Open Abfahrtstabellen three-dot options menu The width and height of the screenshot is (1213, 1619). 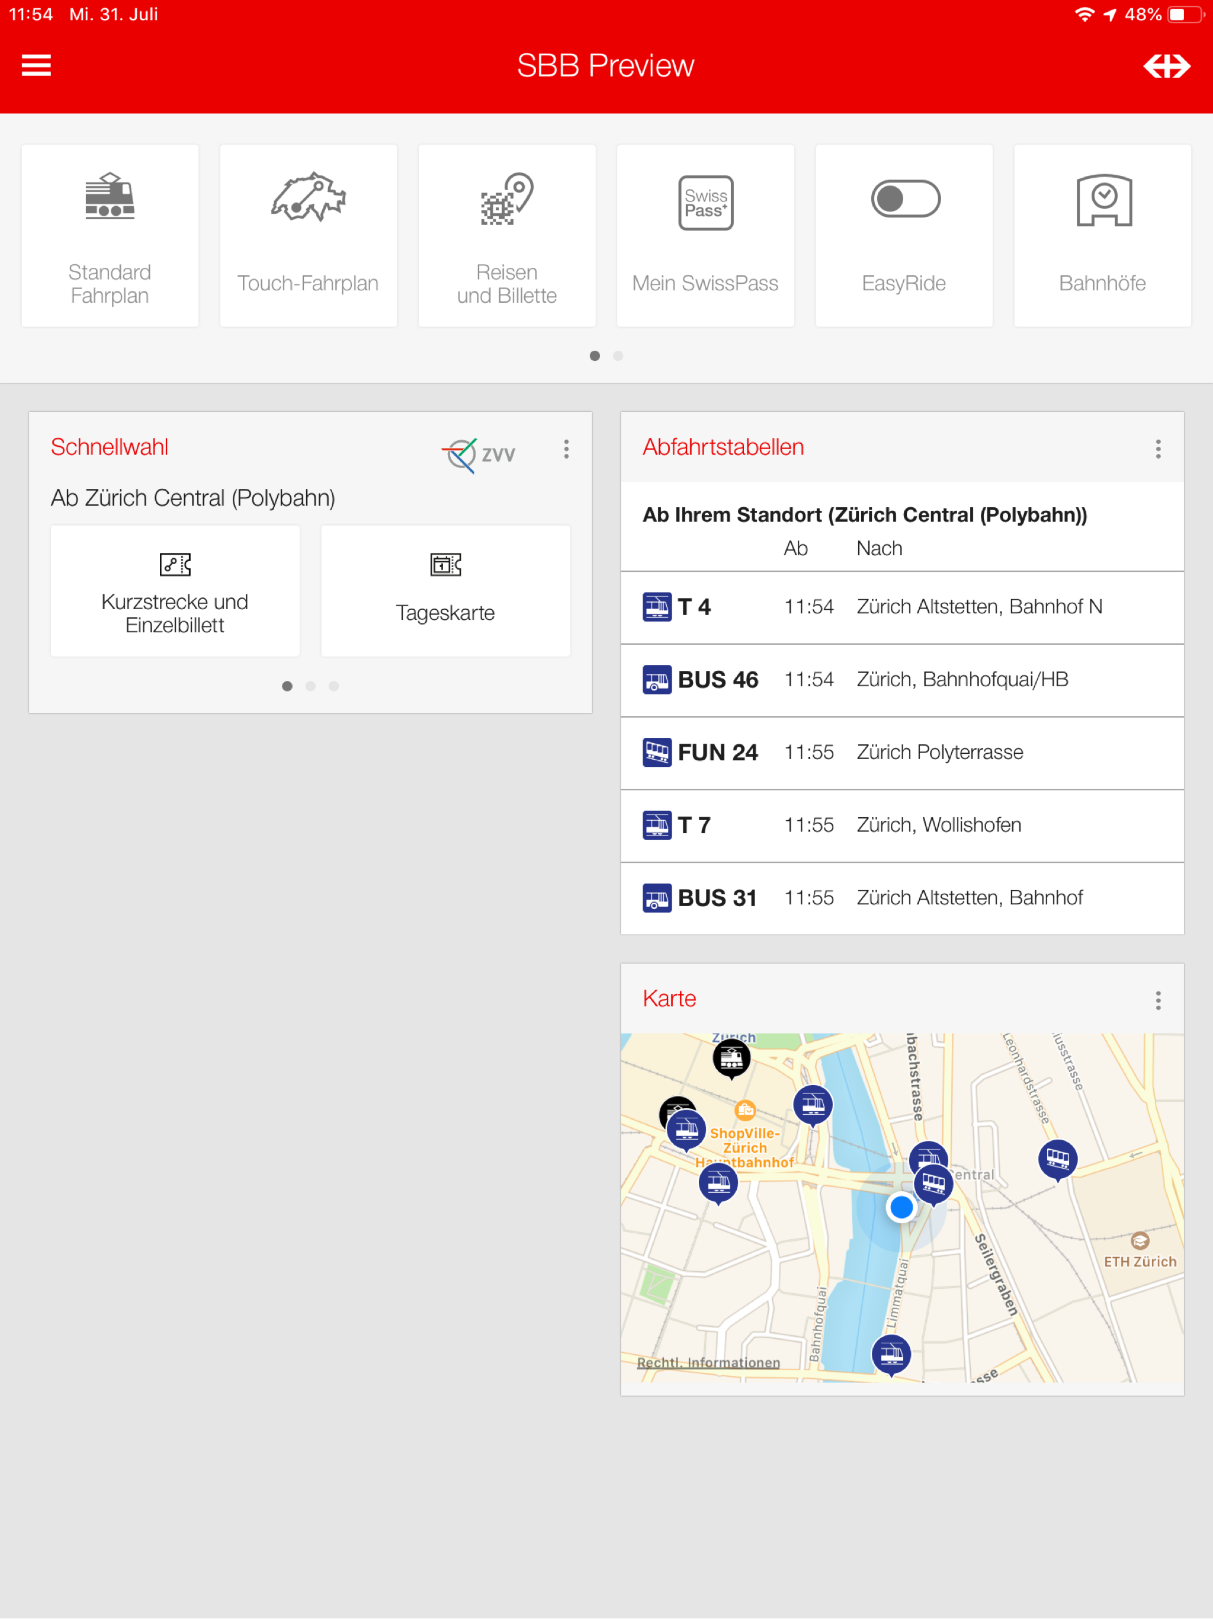(1157, 449)
